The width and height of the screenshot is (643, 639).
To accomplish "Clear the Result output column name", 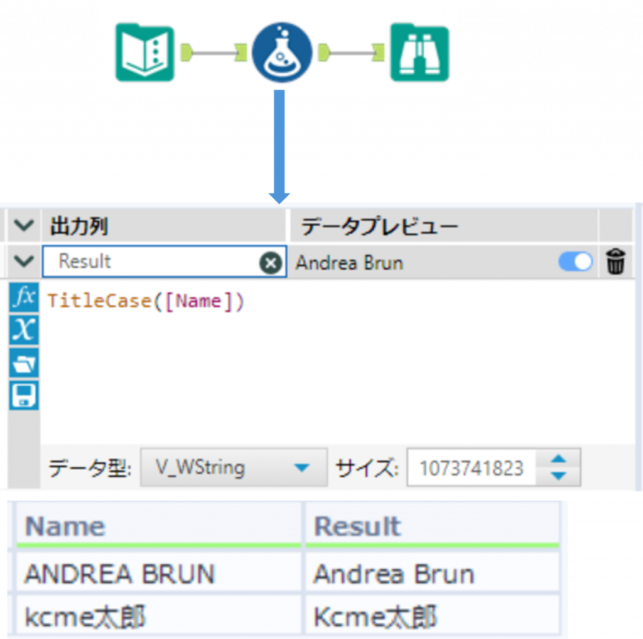I will tap(271, 263).
